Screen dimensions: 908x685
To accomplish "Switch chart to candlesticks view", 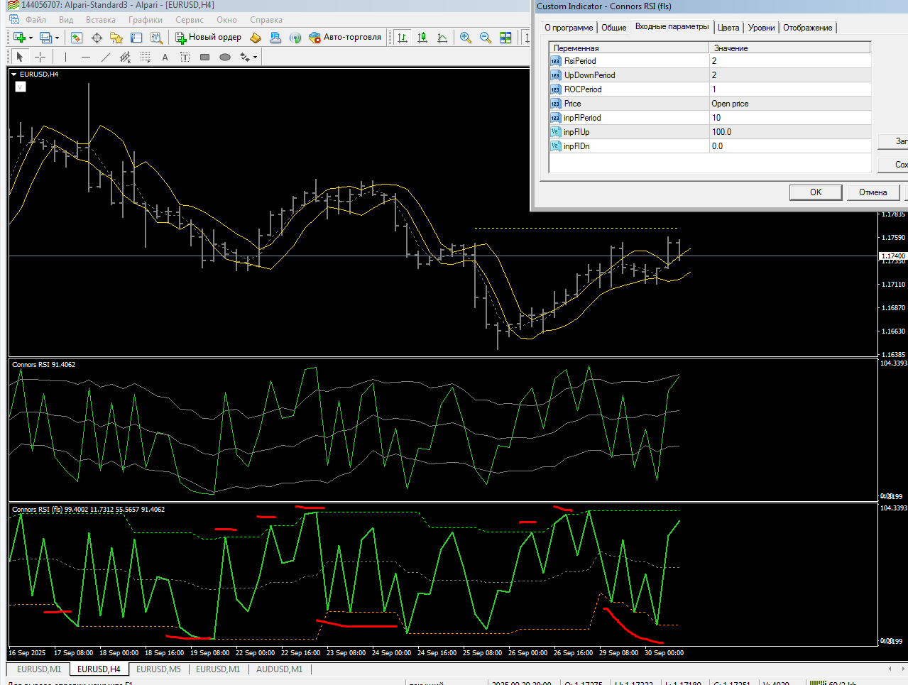I will coord(422,38).
